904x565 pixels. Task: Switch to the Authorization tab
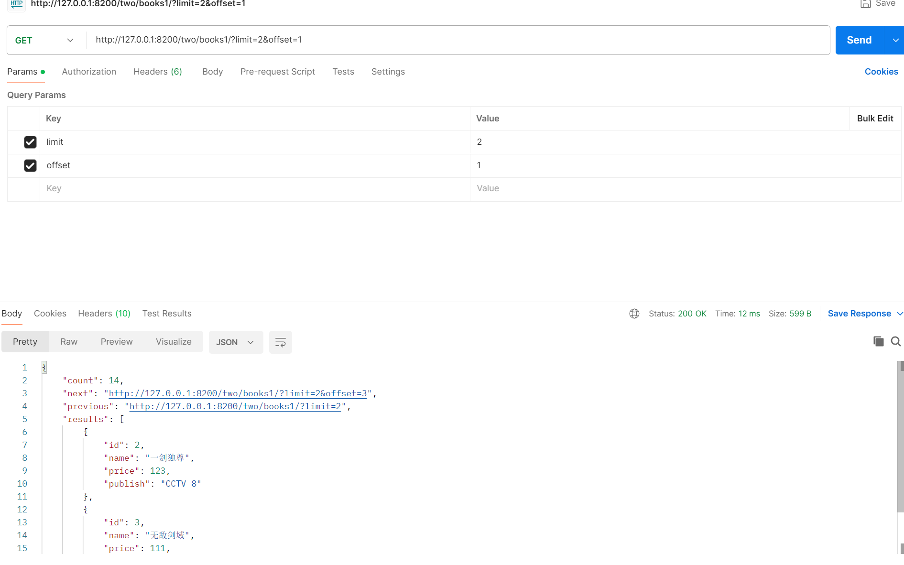pyautogui.click(x=89, y=72)
